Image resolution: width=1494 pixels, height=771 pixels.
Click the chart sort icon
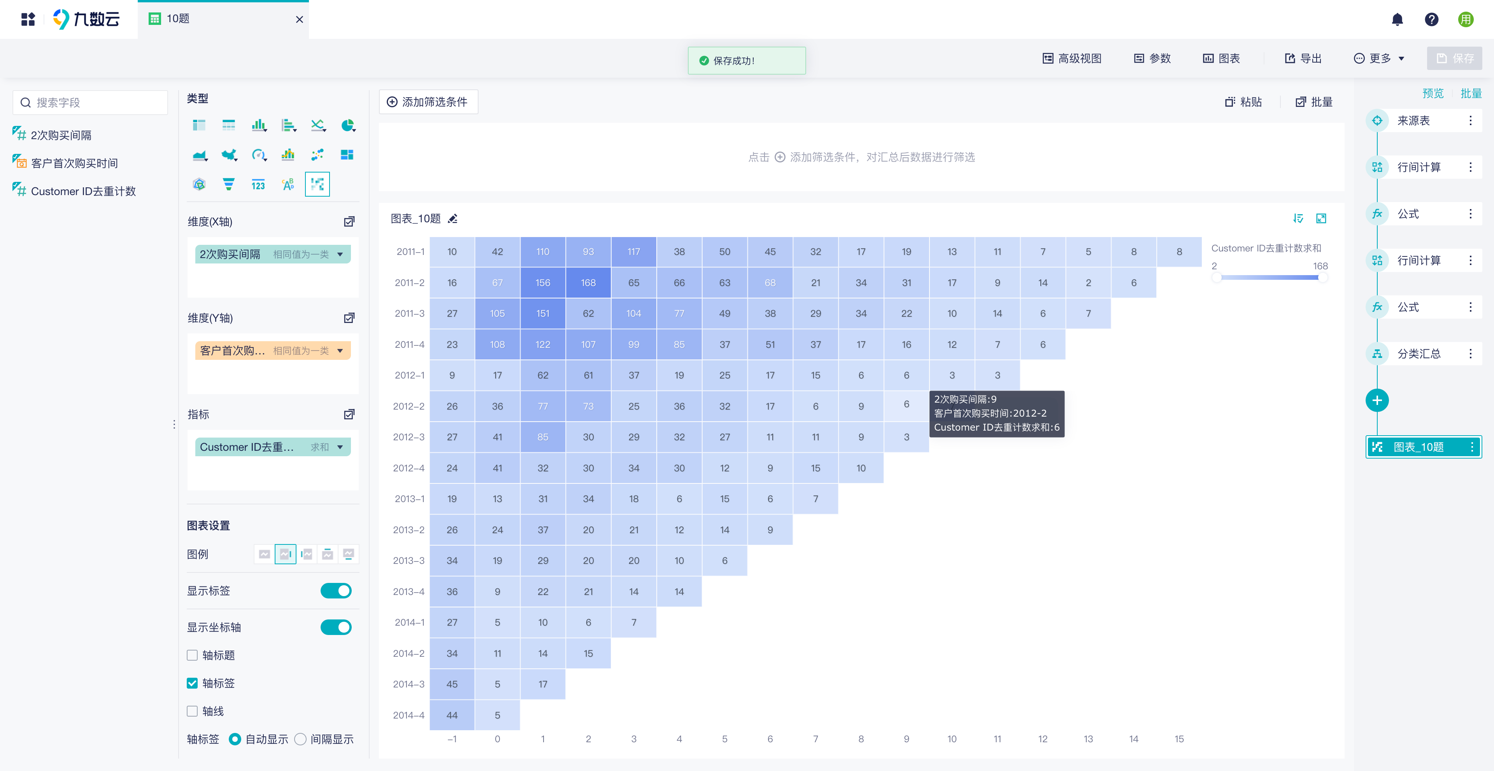pyautogui.click(x=1298, y=218)
